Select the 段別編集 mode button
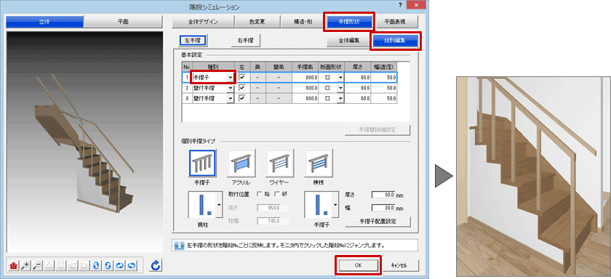 (x=395, y=41)
